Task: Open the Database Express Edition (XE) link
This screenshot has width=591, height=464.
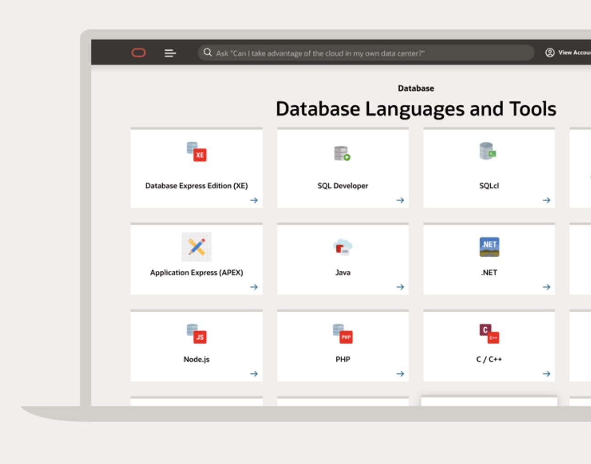Action: point(197,186)
